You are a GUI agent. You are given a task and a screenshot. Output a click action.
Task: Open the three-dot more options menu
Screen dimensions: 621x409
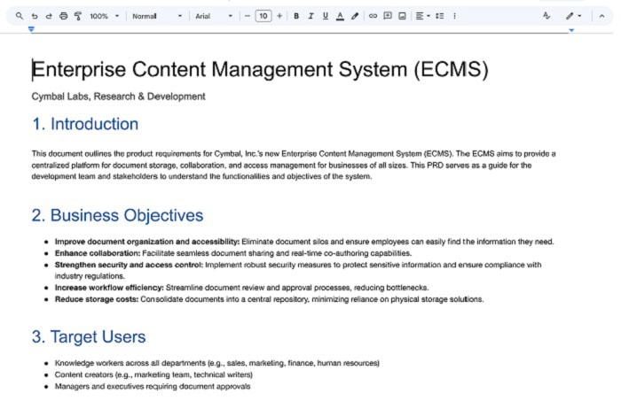[455, 16]
